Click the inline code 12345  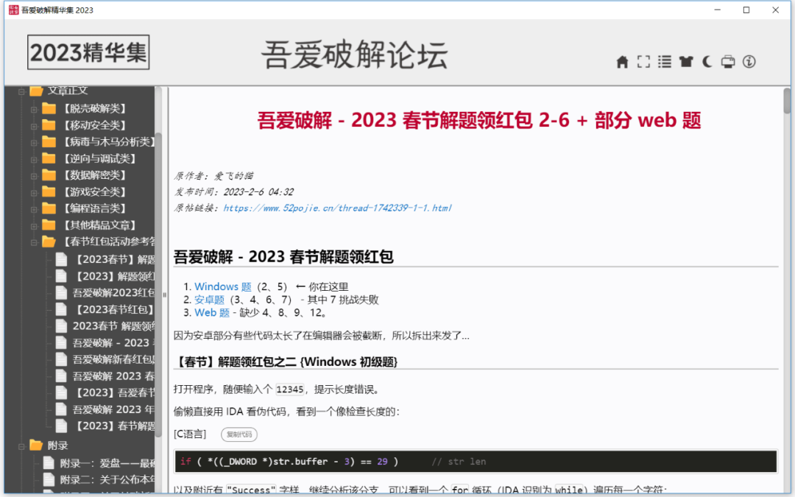coord(289,390)
